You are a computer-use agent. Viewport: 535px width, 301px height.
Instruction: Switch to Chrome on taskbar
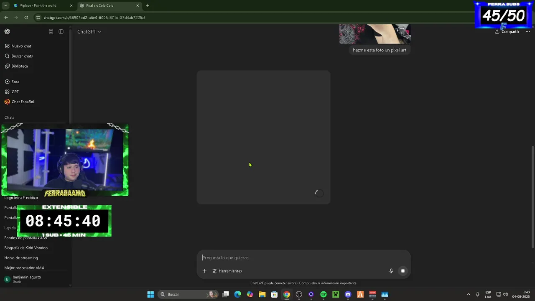point(287,294)
